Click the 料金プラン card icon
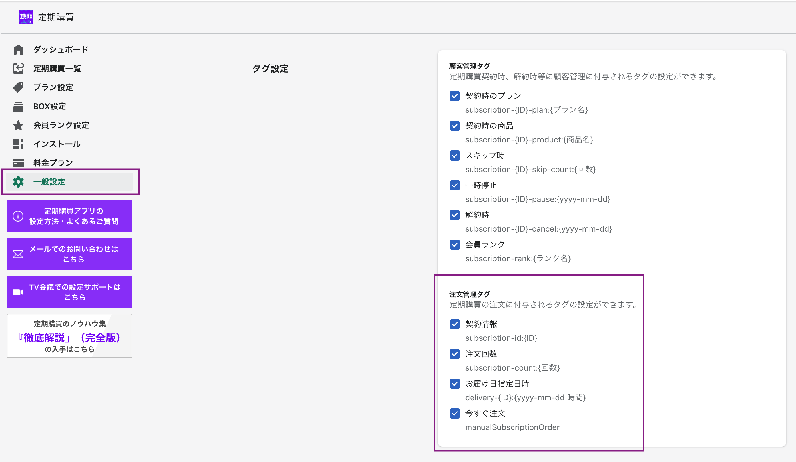 coord(18,163)
